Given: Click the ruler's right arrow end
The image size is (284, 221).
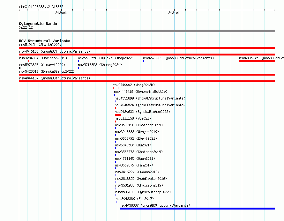Looking at the screenshot, I should click(x=274, y=10).
